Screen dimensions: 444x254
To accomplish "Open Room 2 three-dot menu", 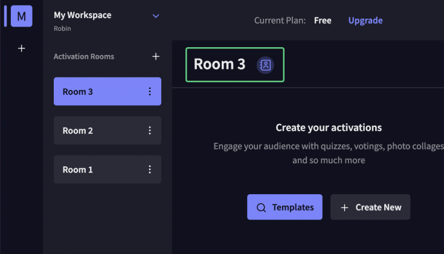I will click(150, 131).
